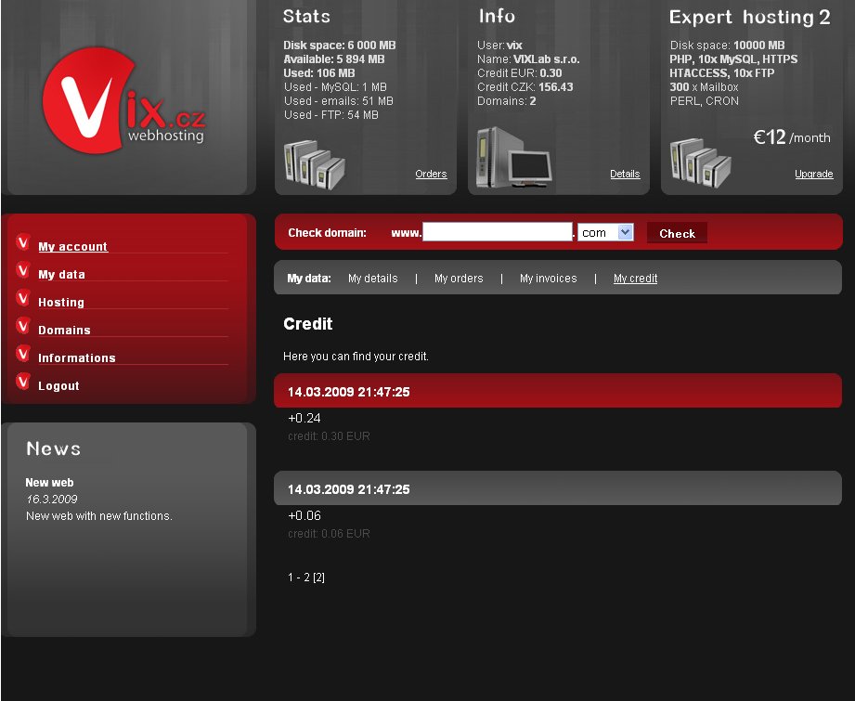Viewport: 855px width, 701px height.
Task: Open Informations in sidebar menu
Action: (77, 358)
